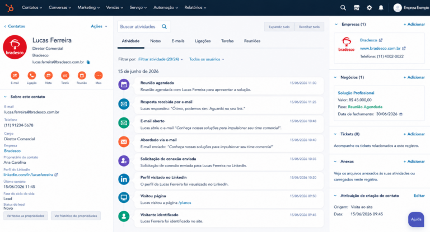Image resolution: width=430 pixels, height=232 pixels.
Task: Collapse the Sobre este contato section
Action: 5,97
